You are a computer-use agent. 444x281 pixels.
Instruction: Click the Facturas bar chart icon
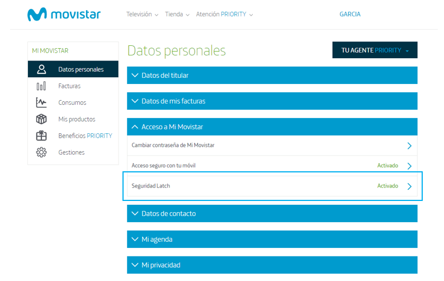(x=41, y=86)
